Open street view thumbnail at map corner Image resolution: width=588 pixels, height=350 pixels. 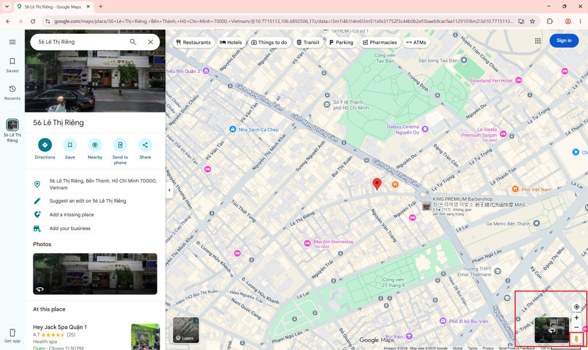coord(552,330)
